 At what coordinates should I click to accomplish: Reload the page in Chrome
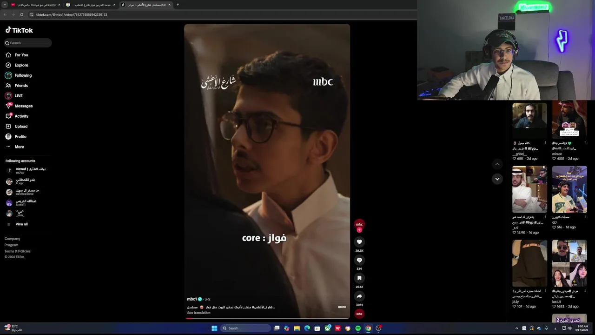coord(21,14)
